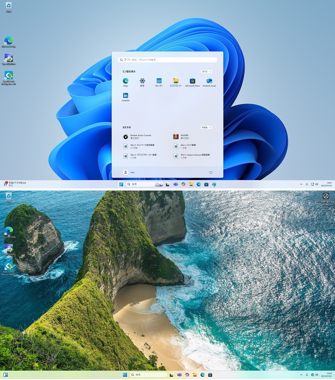The height and width of the screenshot is (380, 335).
Task: Expand hidden tray icons on beach-wallpaper desktop
Action: (301, 375)
